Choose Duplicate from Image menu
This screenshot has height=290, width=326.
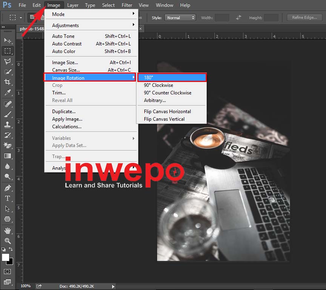pos(91,111)
